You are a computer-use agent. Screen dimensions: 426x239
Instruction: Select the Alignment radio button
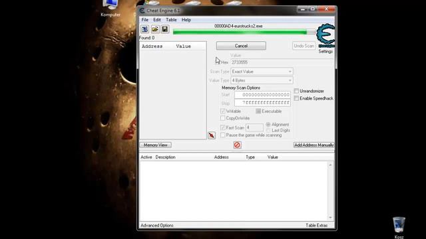pos(268,124)
